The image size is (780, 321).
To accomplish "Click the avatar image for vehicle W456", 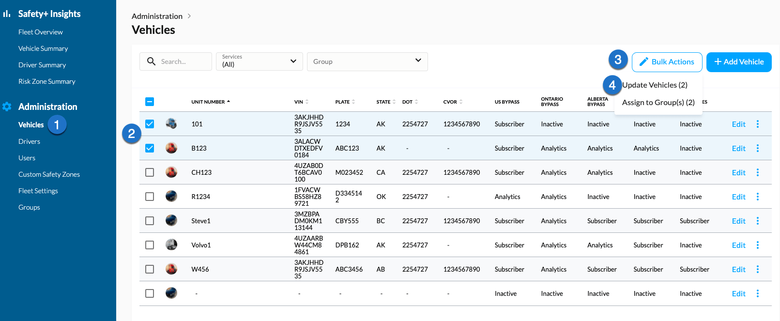I will [x=171, y=269].
